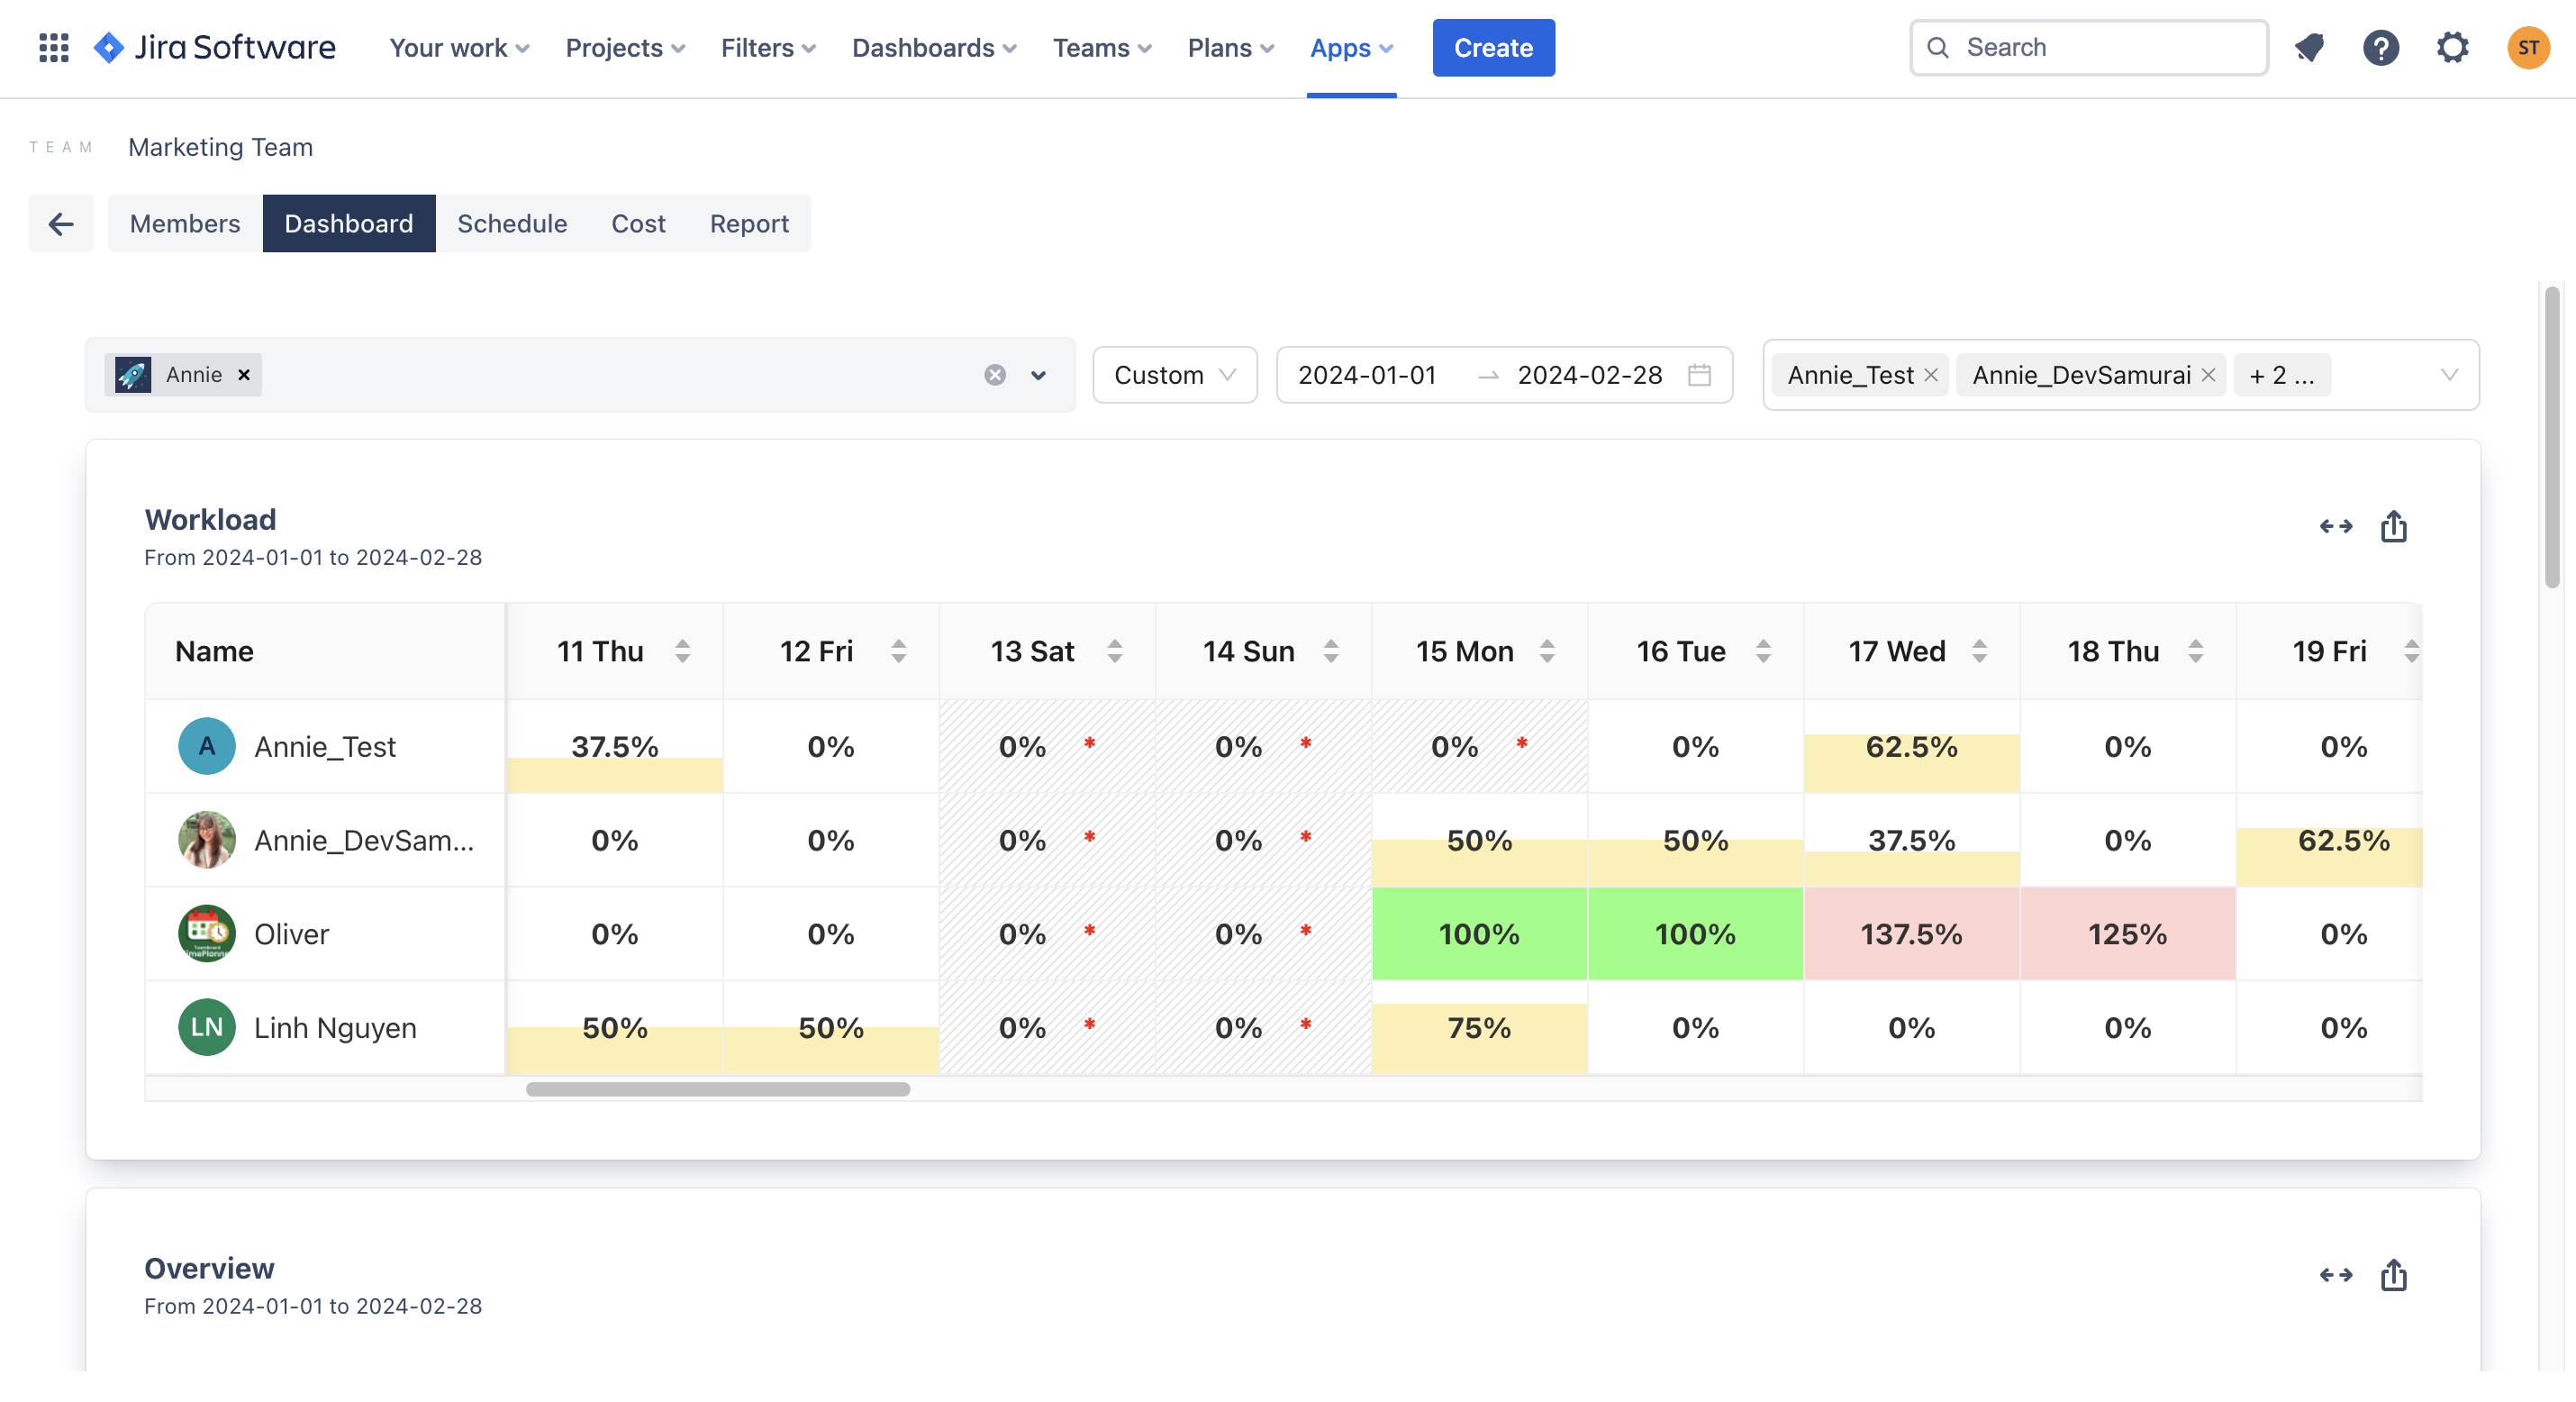
Task: Click Oliver's 137.5% cell on 17 Wed
Action: coord(1911,933)
